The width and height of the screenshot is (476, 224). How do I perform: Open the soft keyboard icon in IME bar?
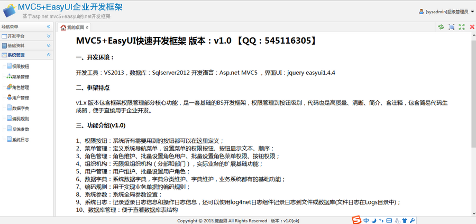pyautogui.click(x=389, y=220)
